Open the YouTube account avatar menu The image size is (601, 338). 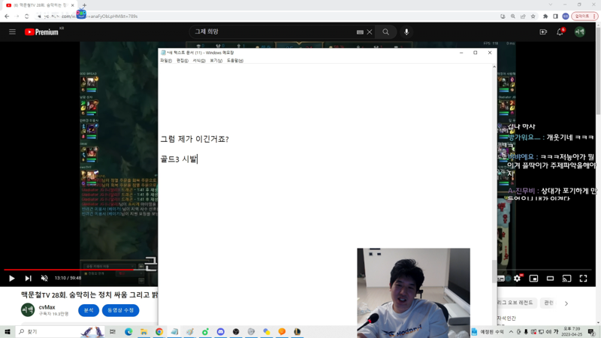coord(579,32)
